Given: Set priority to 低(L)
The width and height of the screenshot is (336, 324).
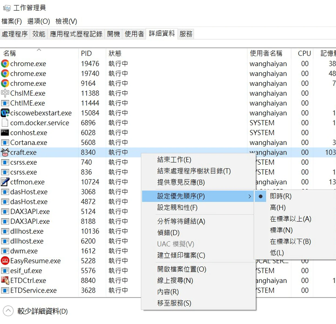Looking at the screenshot, I should [x=277, y=253].
